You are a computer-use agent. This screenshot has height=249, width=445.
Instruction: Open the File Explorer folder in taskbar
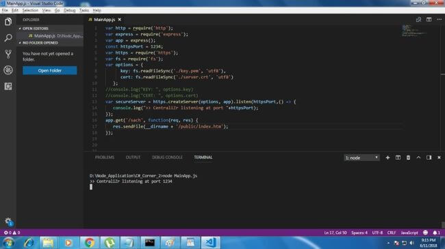pyautogui.click(x=48, y=243)
